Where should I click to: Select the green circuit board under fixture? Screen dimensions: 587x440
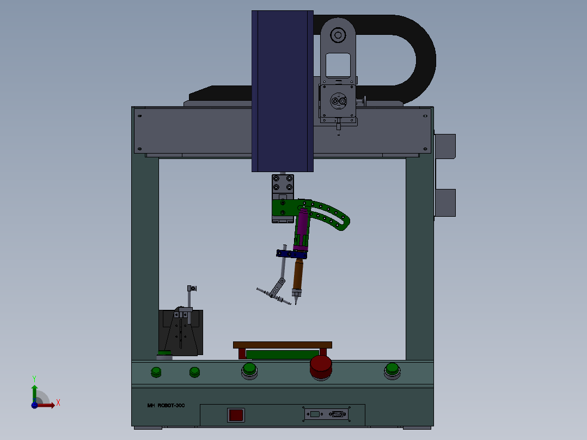click(283, 355)
